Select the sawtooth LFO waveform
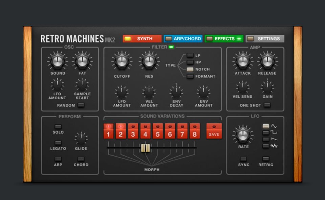The width and height of the screenshot is (325, 200). pyautogui.click(x=266, y=139)
